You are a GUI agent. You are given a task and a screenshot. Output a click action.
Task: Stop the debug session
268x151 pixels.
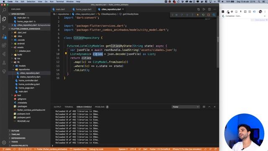click(209, 15)
